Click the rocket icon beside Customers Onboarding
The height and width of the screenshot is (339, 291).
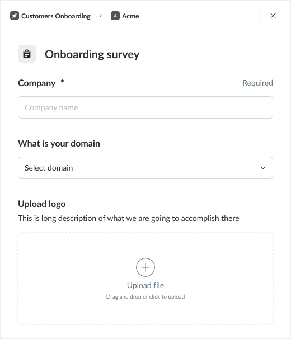point(15,16)
